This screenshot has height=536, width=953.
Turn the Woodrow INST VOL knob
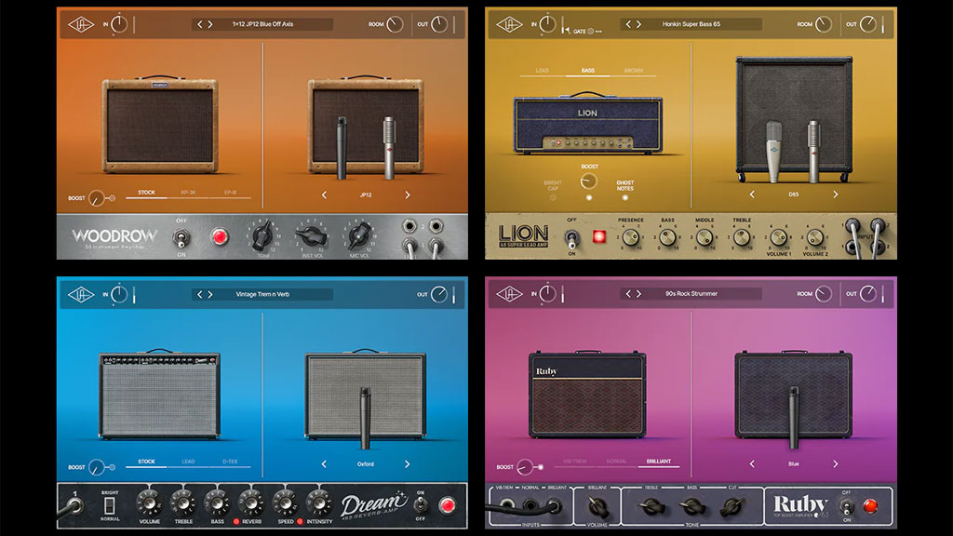tap(312, 235)
